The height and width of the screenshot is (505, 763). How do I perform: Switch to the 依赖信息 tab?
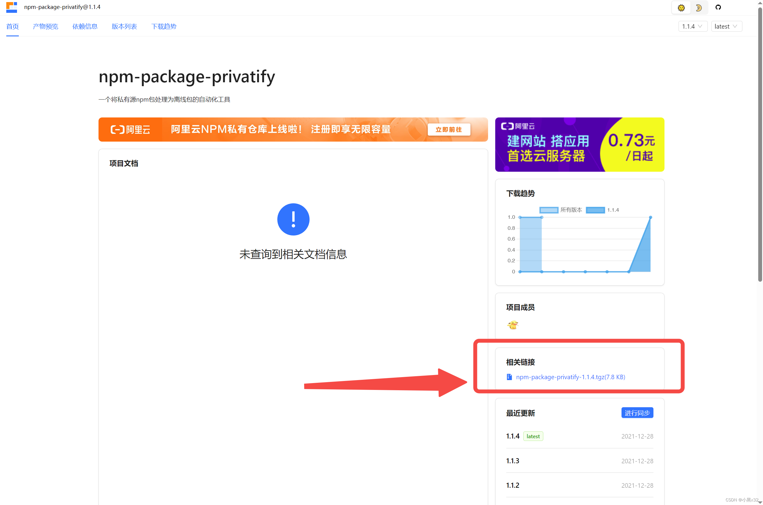(85, 27)
